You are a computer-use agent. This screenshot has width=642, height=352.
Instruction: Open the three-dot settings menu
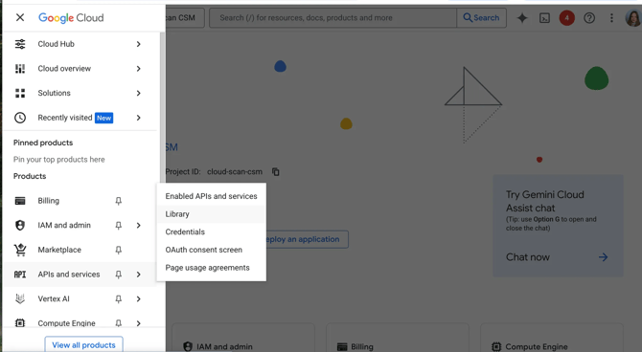[x=611, y=18]
